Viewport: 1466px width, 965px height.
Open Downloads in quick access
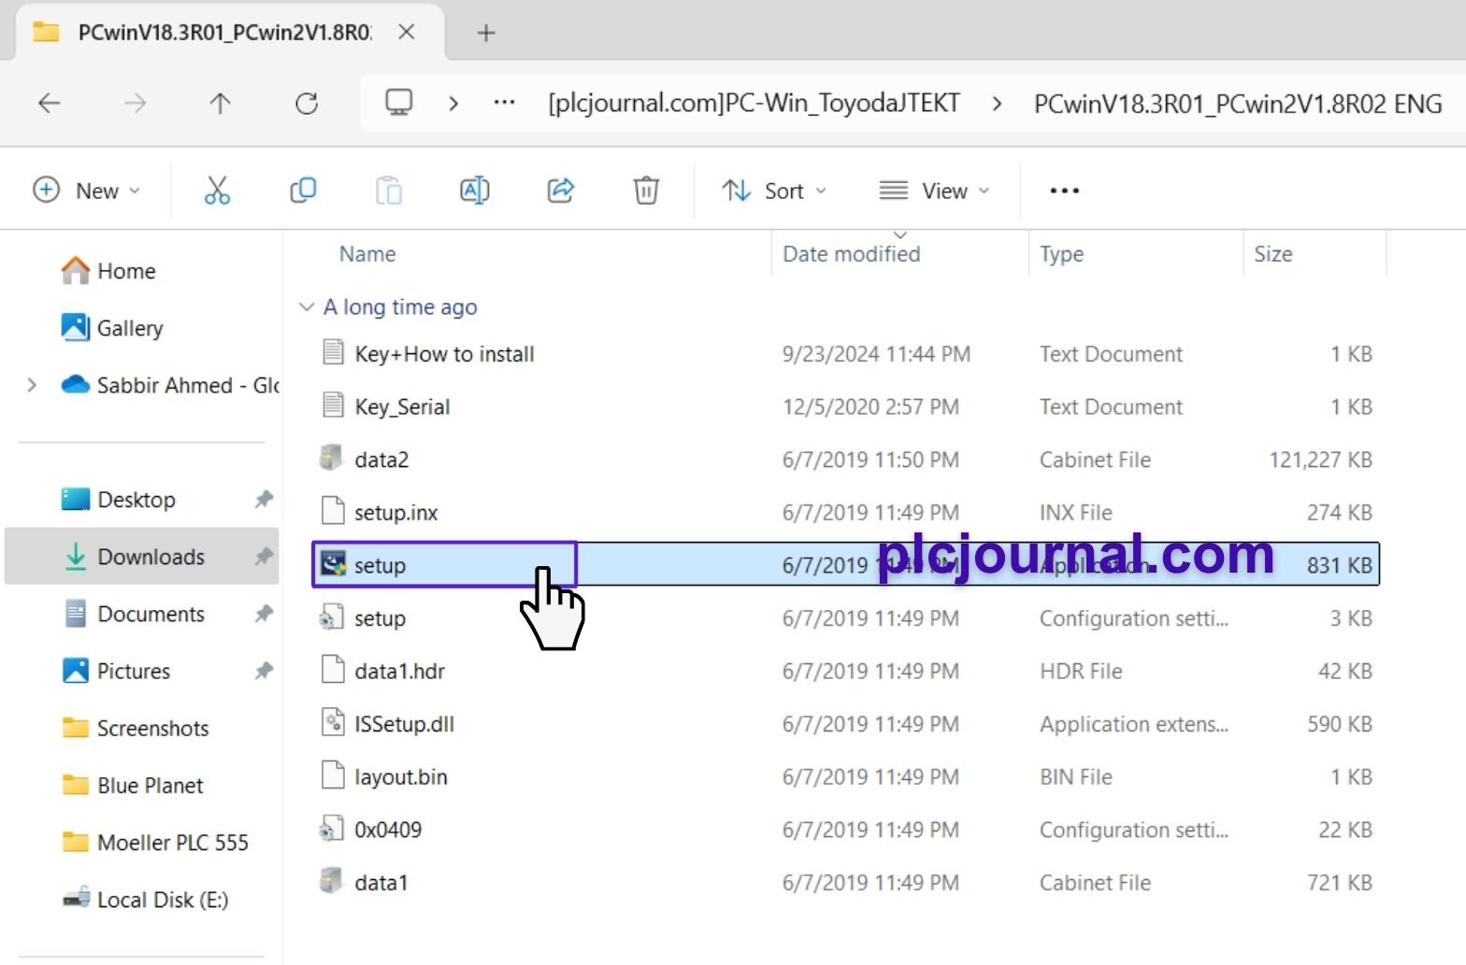tap(142, 557)
